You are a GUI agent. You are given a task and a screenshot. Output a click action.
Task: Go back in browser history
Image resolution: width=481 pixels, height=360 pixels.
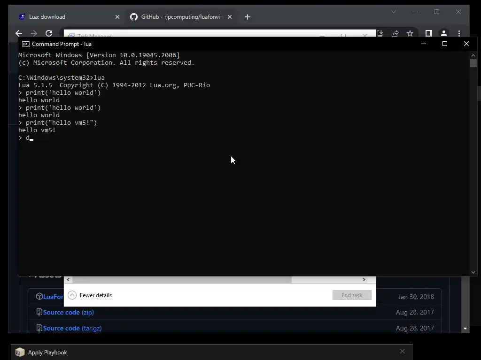(x=19, y=33)
